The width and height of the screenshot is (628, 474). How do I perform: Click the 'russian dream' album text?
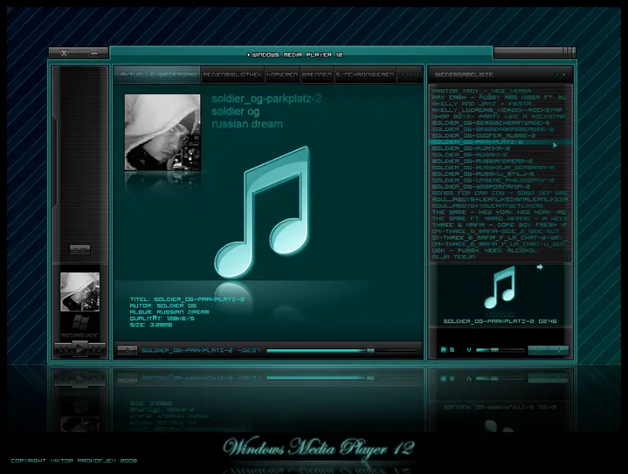coord(247,124)
